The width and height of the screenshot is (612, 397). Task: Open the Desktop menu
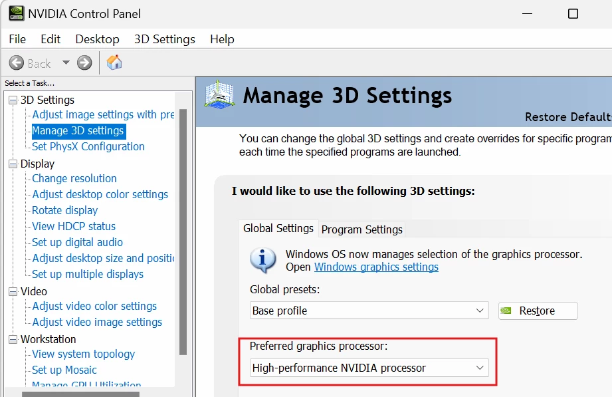click(x=97, y=39)
